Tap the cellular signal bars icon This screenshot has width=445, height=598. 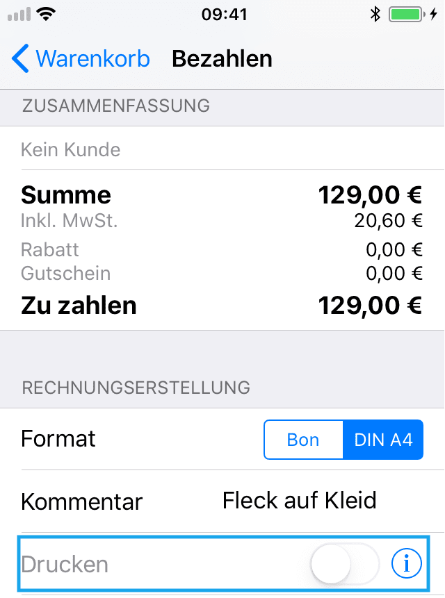coord(19,15)
